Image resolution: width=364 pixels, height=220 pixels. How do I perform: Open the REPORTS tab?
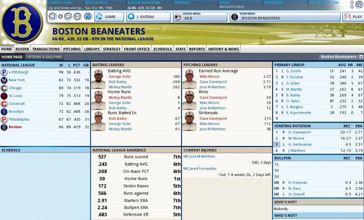(197, 49)
